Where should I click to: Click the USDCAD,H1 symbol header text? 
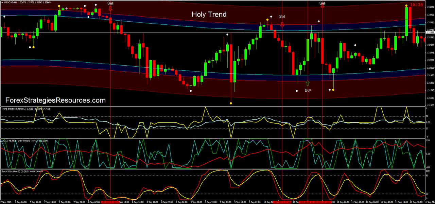(x=11, y=2)
